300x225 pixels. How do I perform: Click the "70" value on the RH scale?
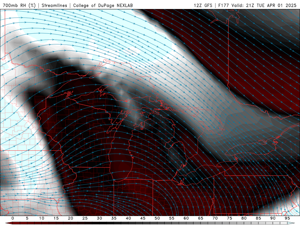point(215,218)
